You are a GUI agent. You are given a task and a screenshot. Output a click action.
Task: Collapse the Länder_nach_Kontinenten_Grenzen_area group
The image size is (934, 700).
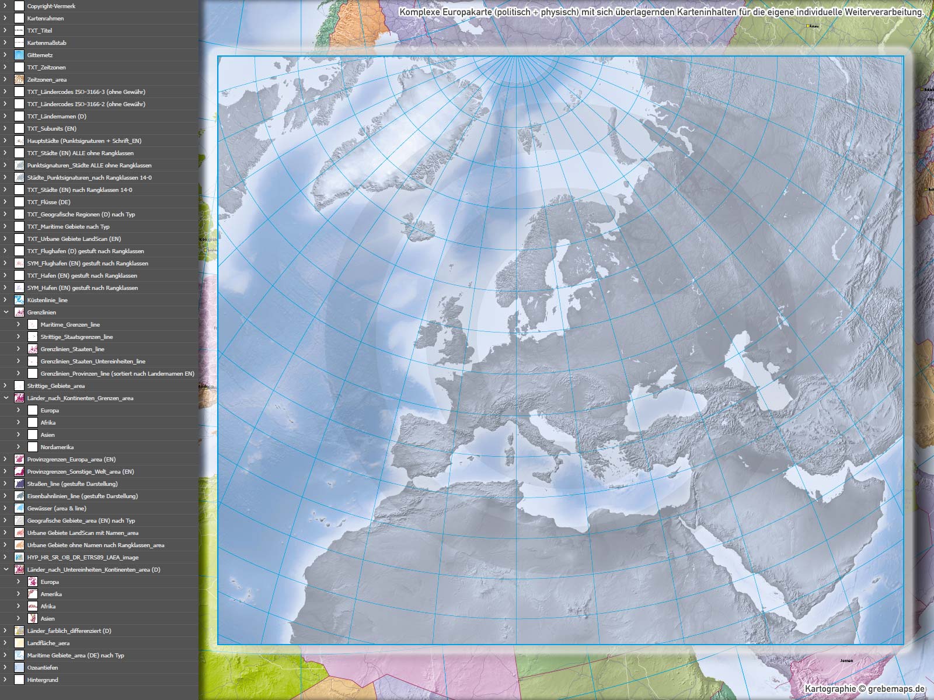click(6, 398)
